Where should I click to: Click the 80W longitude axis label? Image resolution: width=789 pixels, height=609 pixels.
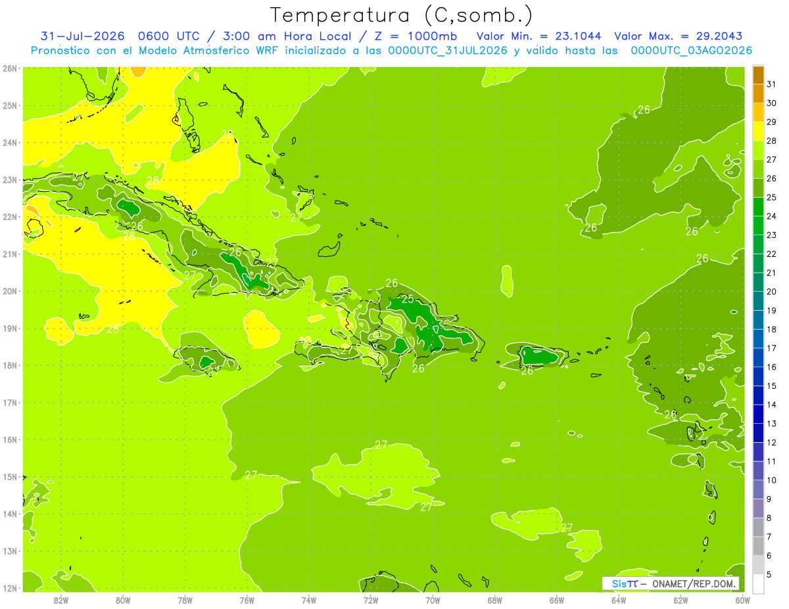click(122, 600)
